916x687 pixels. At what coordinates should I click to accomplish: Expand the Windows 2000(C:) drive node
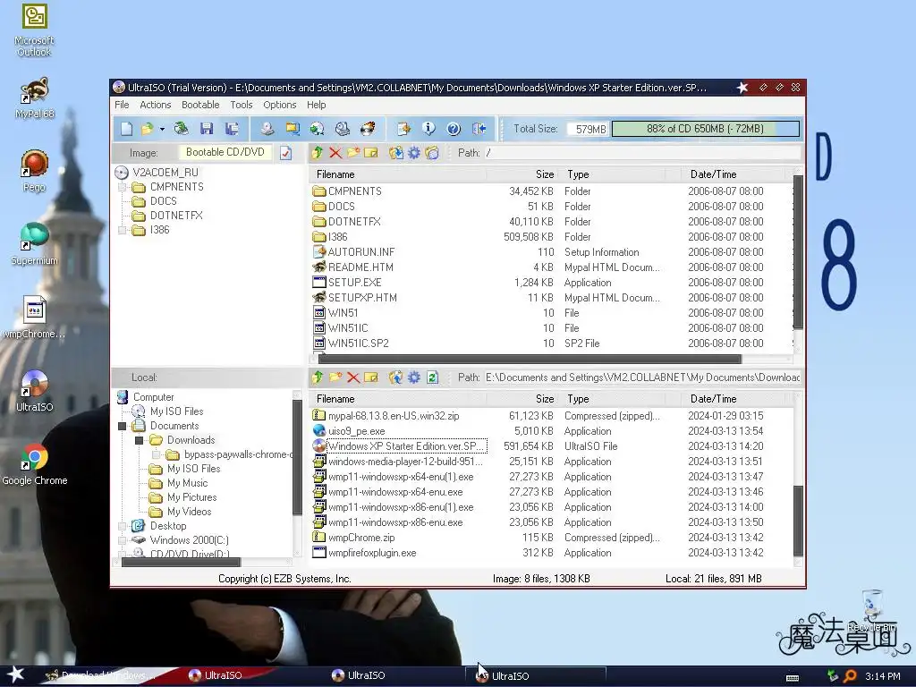pos(122,540)
